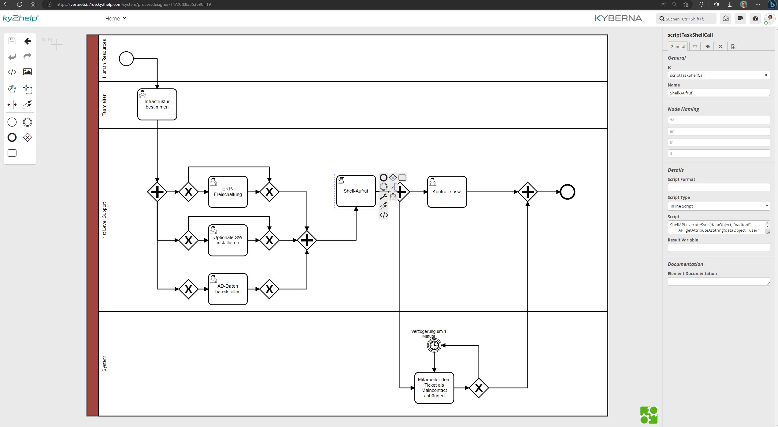This screenshot has width=778, height=427.
Task: Click the image export icon in toolbar
Action: pyautogui.click(x=27, y=72)
